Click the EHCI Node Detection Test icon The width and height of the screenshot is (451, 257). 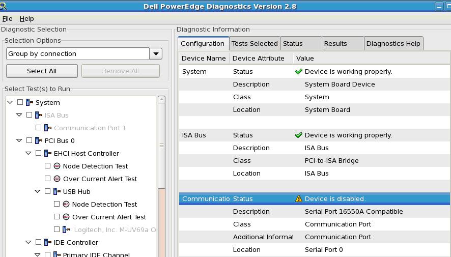pos(57,166)
